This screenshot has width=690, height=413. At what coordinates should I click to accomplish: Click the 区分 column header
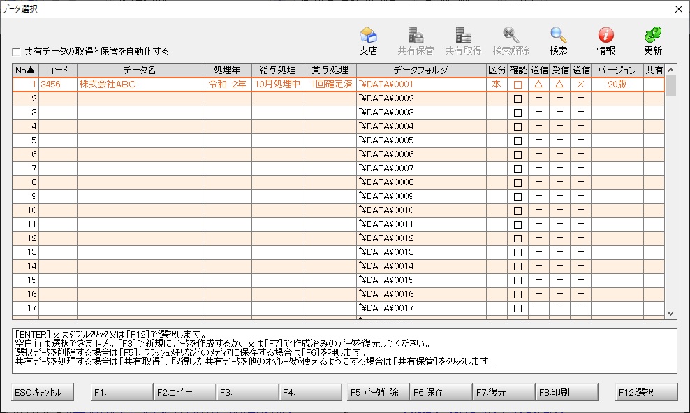(497, 70)
